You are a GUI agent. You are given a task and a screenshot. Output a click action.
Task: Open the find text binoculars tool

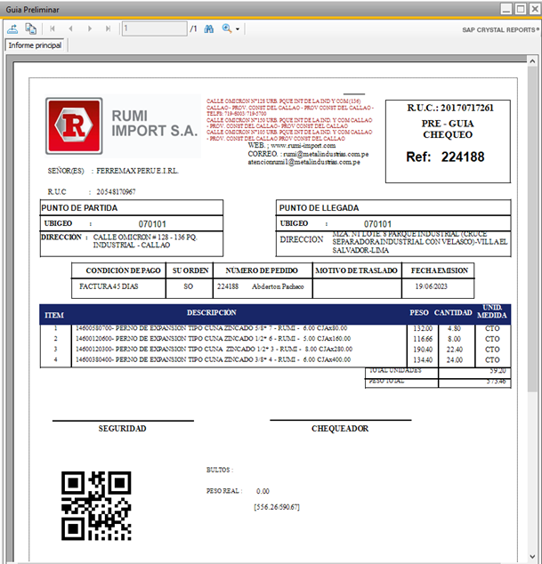coord(209,28)
